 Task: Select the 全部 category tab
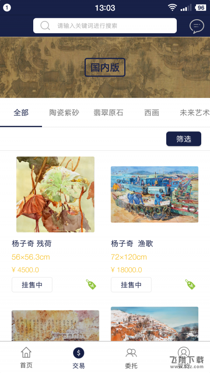pyautogui.click(x=21, y=113)
